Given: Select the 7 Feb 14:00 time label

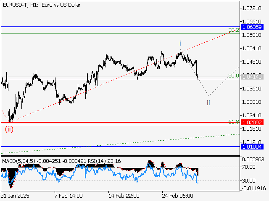Looking at the screenshot, I should click(68, 196).
